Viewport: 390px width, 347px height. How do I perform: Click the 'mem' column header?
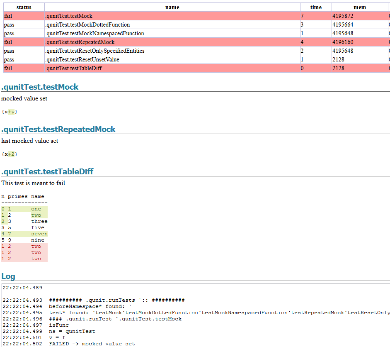(x=360, y=7)
